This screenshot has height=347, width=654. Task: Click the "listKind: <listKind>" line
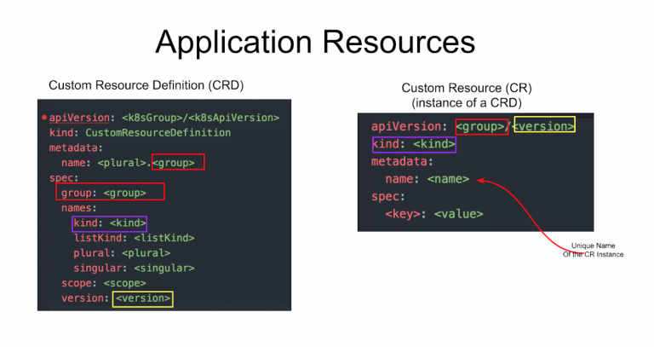[x=134, y=238]
